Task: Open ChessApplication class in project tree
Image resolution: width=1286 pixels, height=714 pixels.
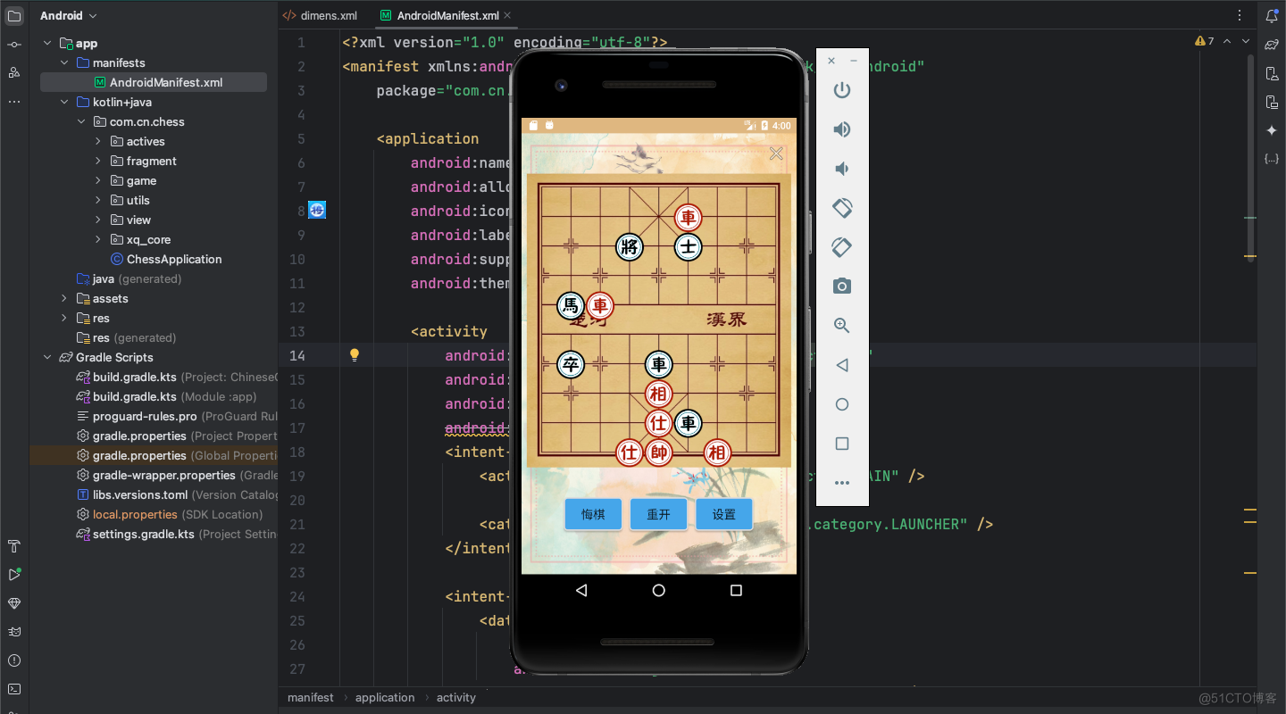Action: click(174, 259)
